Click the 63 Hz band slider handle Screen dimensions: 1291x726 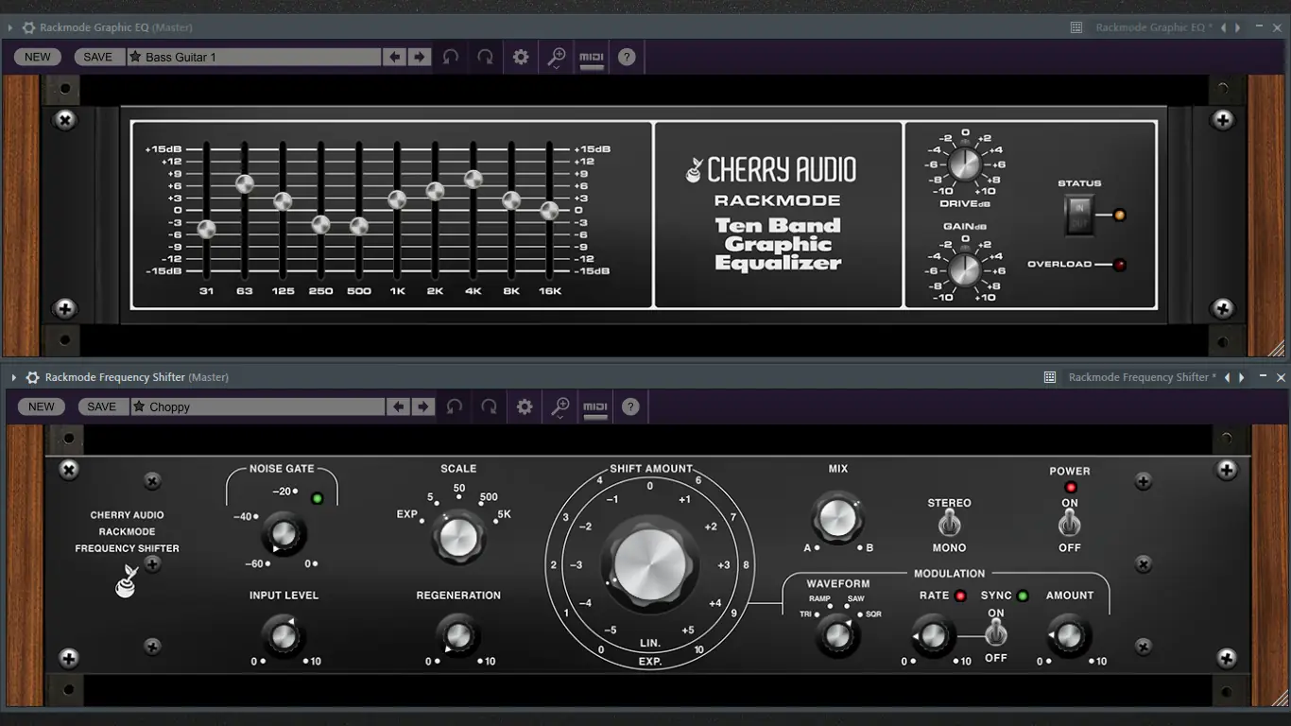[x=245, y=183]
